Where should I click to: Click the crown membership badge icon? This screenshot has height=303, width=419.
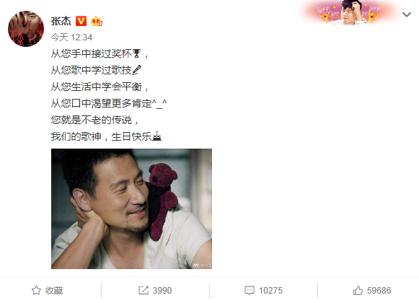(x=97, y=21)
